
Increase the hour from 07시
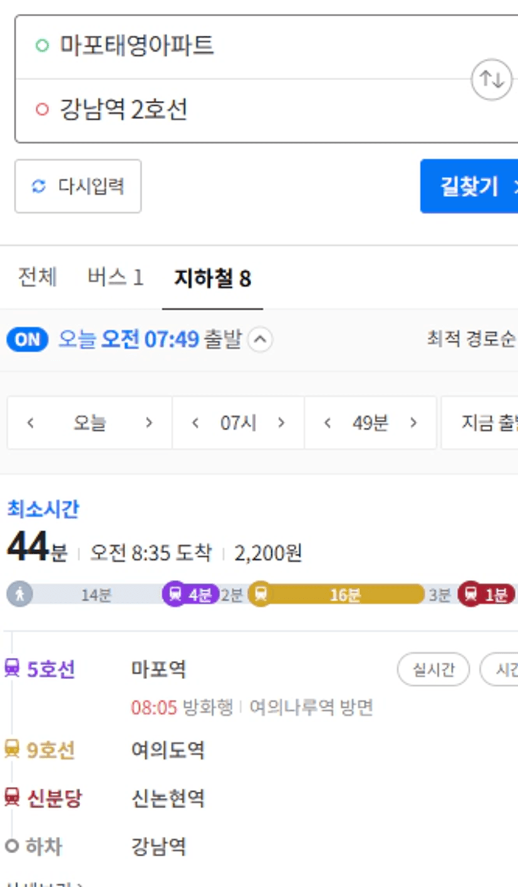point(281,423)
